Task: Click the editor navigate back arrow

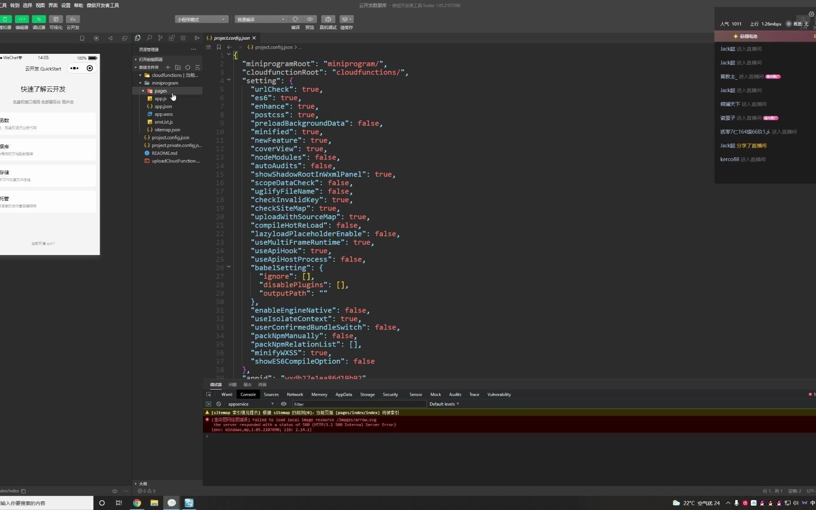Action: (x=229, y=47)
